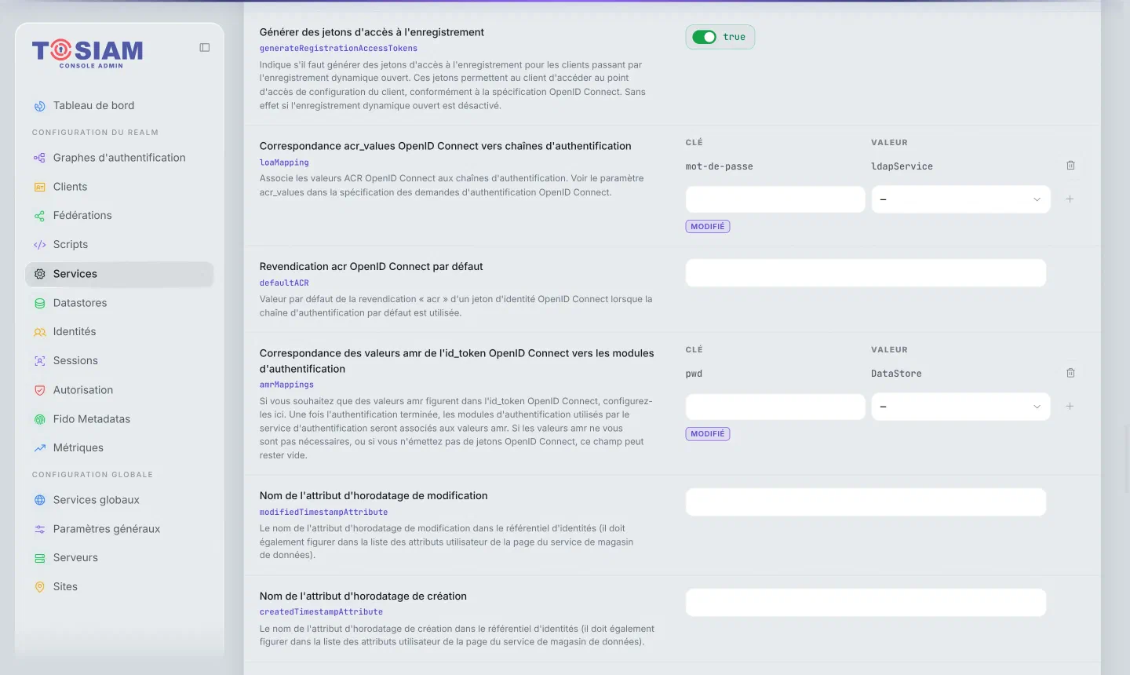
Task: Toggle off generateRegistrationAccessTokens switch
Action: (705, 37)
